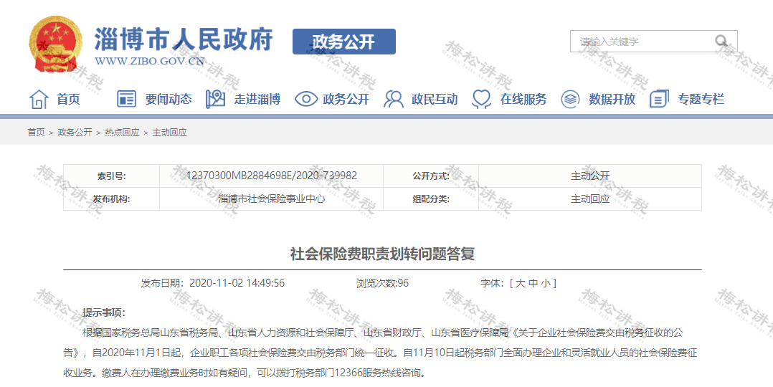Click the map icon beside 走进淄博
Screen dimensions: 773x387
point(215,99)
